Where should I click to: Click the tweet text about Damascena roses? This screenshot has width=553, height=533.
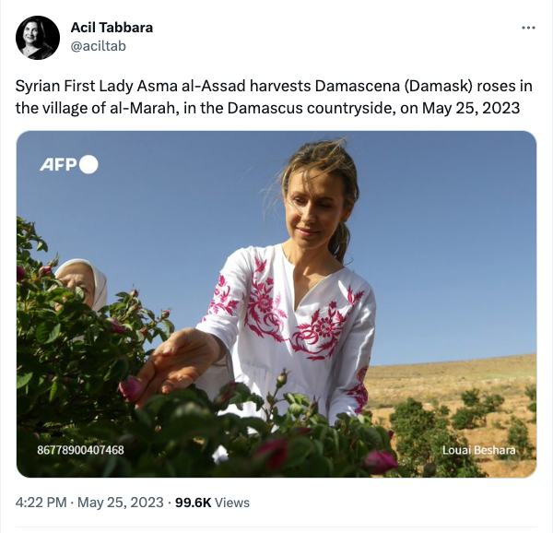[x=274, y=97]
